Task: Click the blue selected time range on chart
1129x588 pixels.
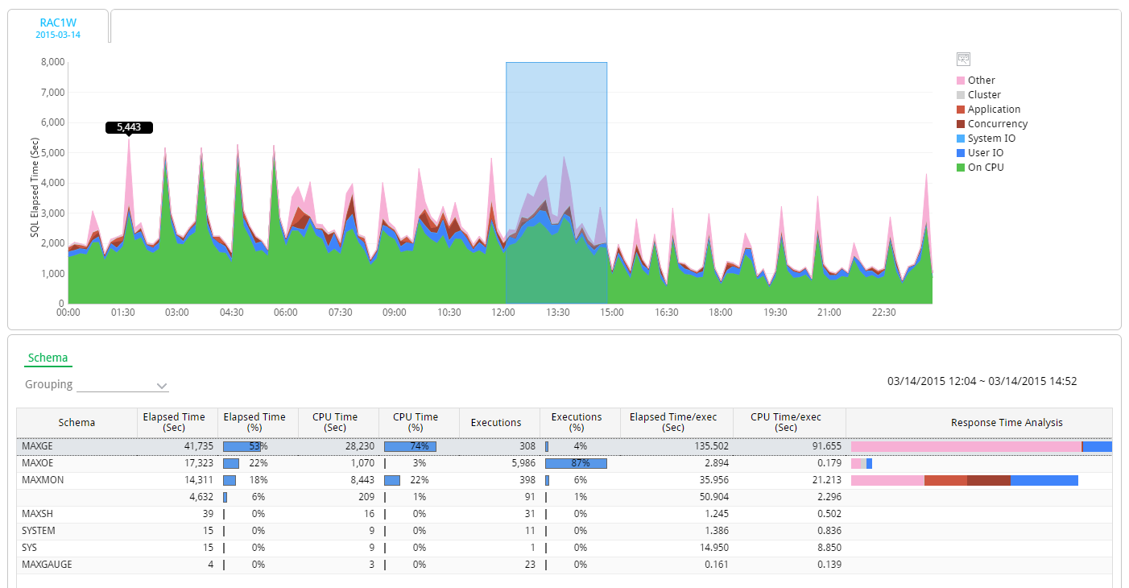Action: pos(556,183)
